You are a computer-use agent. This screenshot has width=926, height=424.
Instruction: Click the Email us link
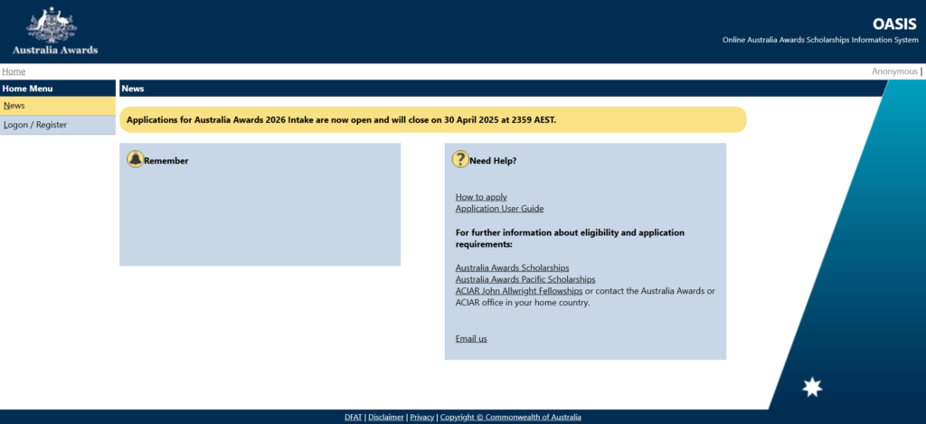(471, 338)
